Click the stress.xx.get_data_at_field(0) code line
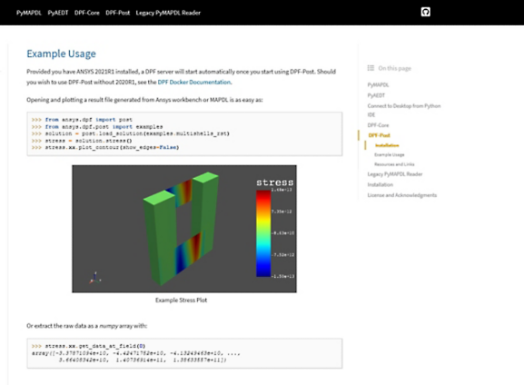This screenshot has height=385, width=524. pos(89,346)
